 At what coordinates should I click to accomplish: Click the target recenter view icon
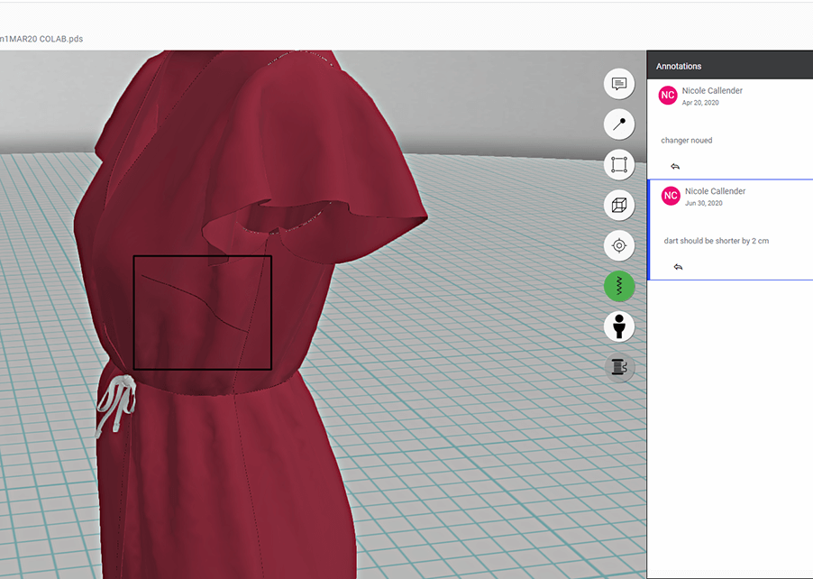619,245
